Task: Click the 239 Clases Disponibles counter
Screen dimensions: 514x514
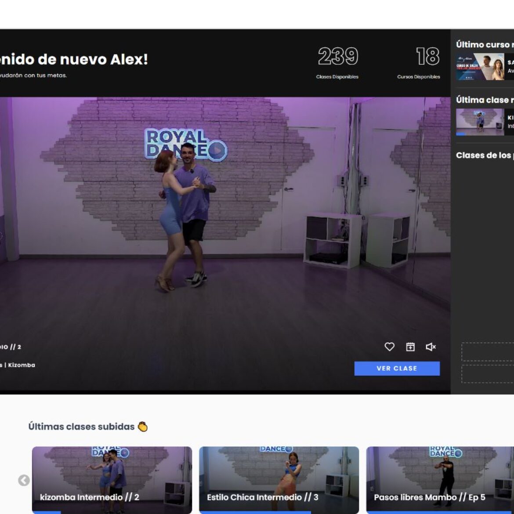Action: click(337, 63)
